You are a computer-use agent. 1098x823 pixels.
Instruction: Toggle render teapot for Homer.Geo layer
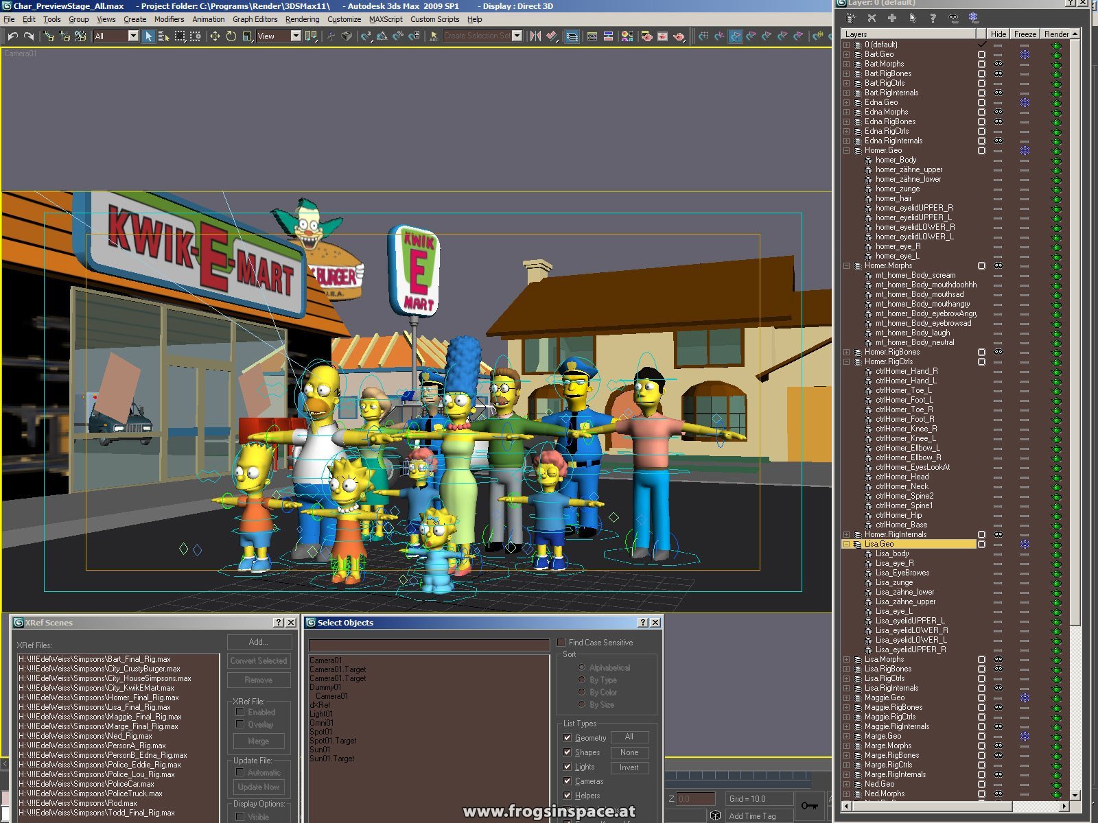click(1056, 150)
